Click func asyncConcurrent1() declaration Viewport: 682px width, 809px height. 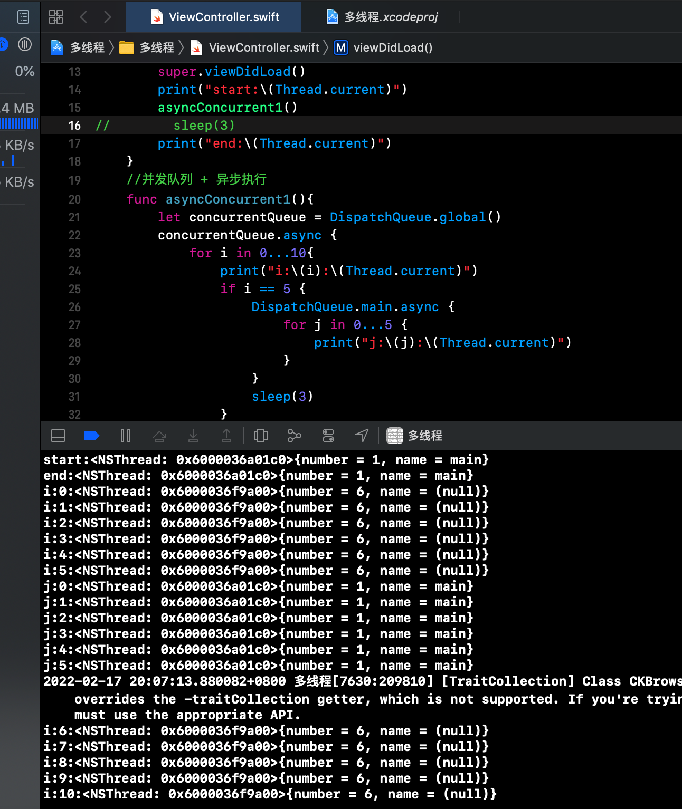coord(220,199)
